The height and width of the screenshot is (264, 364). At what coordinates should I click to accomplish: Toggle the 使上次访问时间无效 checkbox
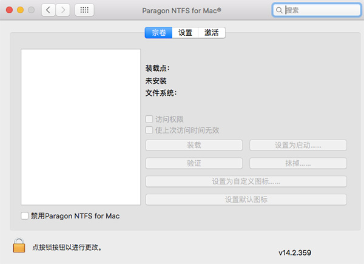pyautogui.click(x=149, y=130)
